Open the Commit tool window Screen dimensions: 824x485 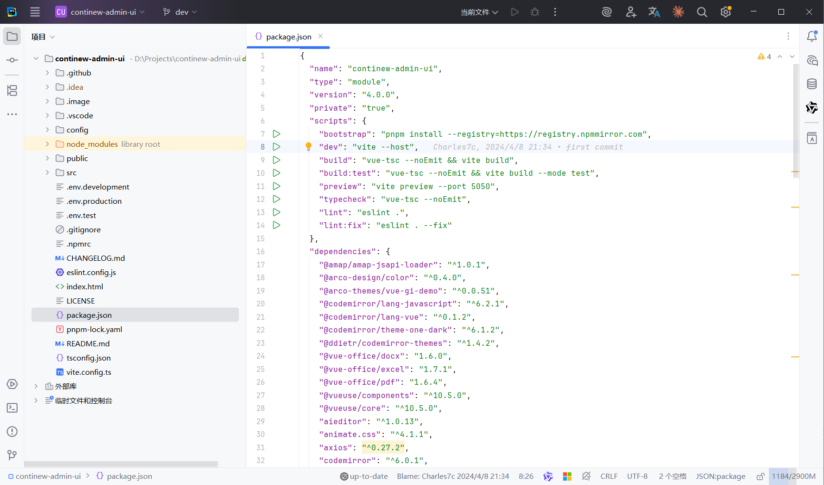(x=12, y=60)
